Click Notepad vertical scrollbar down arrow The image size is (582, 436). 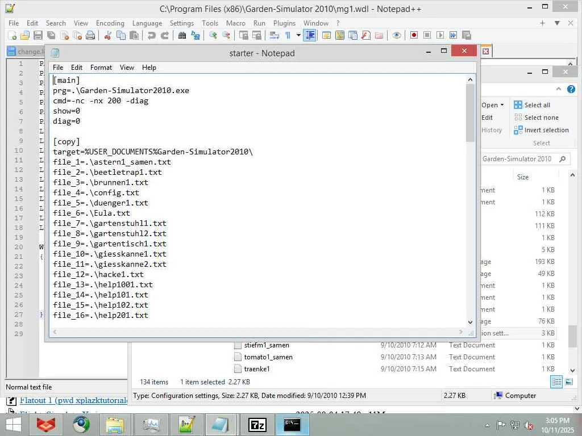pos(470,322)
